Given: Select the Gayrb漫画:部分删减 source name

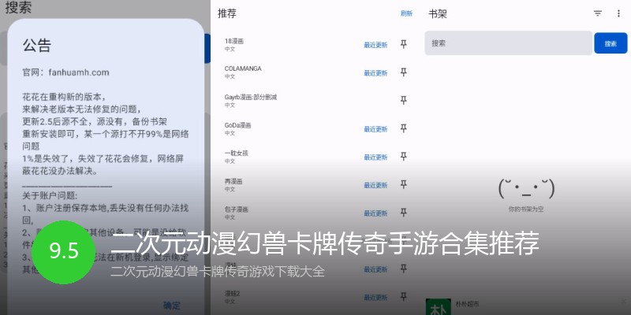Looking at the screenshot, I should coord(250,97).
